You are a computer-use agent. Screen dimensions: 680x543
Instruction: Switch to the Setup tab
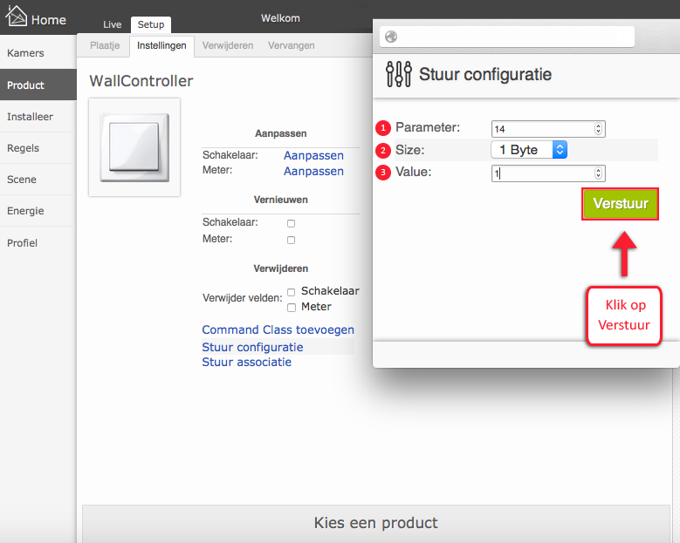(151, 24)
